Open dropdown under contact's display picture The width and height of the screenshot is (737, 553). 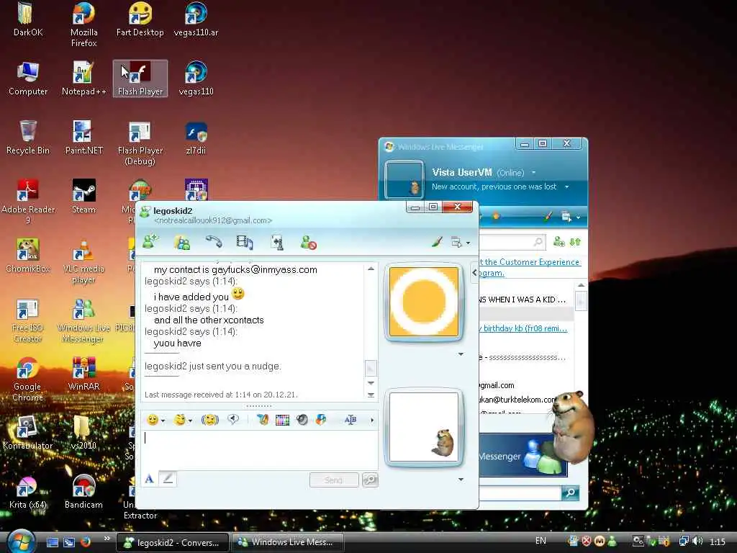pyautogui.click(x=461, y=354)
